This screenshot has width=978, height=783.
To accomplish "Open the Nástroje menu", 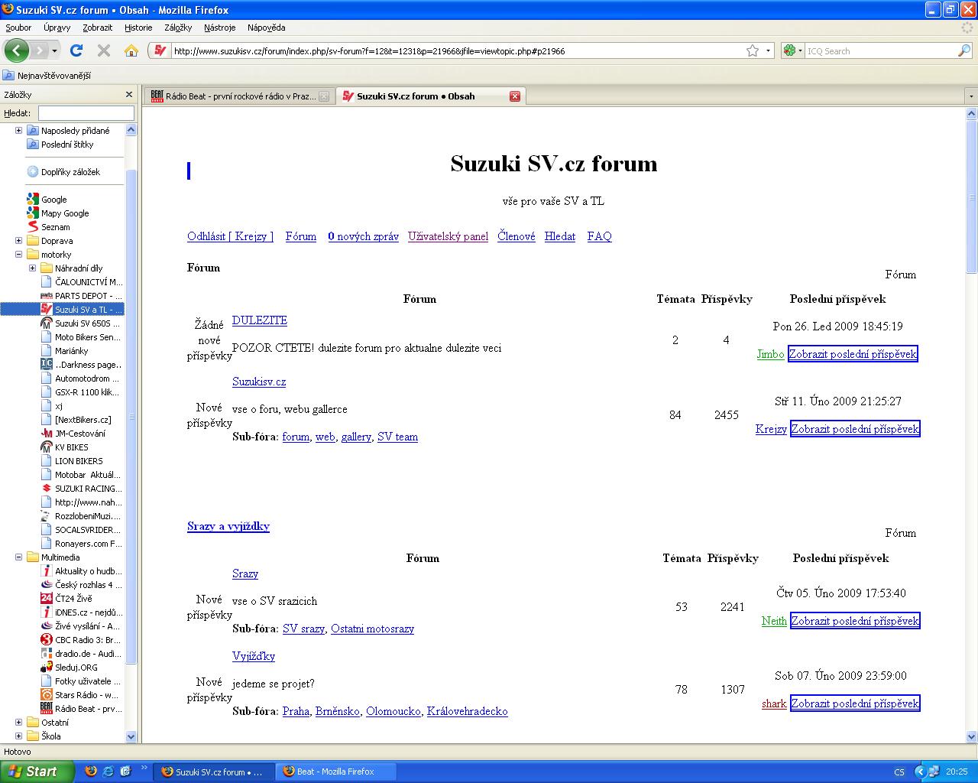I will click(x=220, y=27).
